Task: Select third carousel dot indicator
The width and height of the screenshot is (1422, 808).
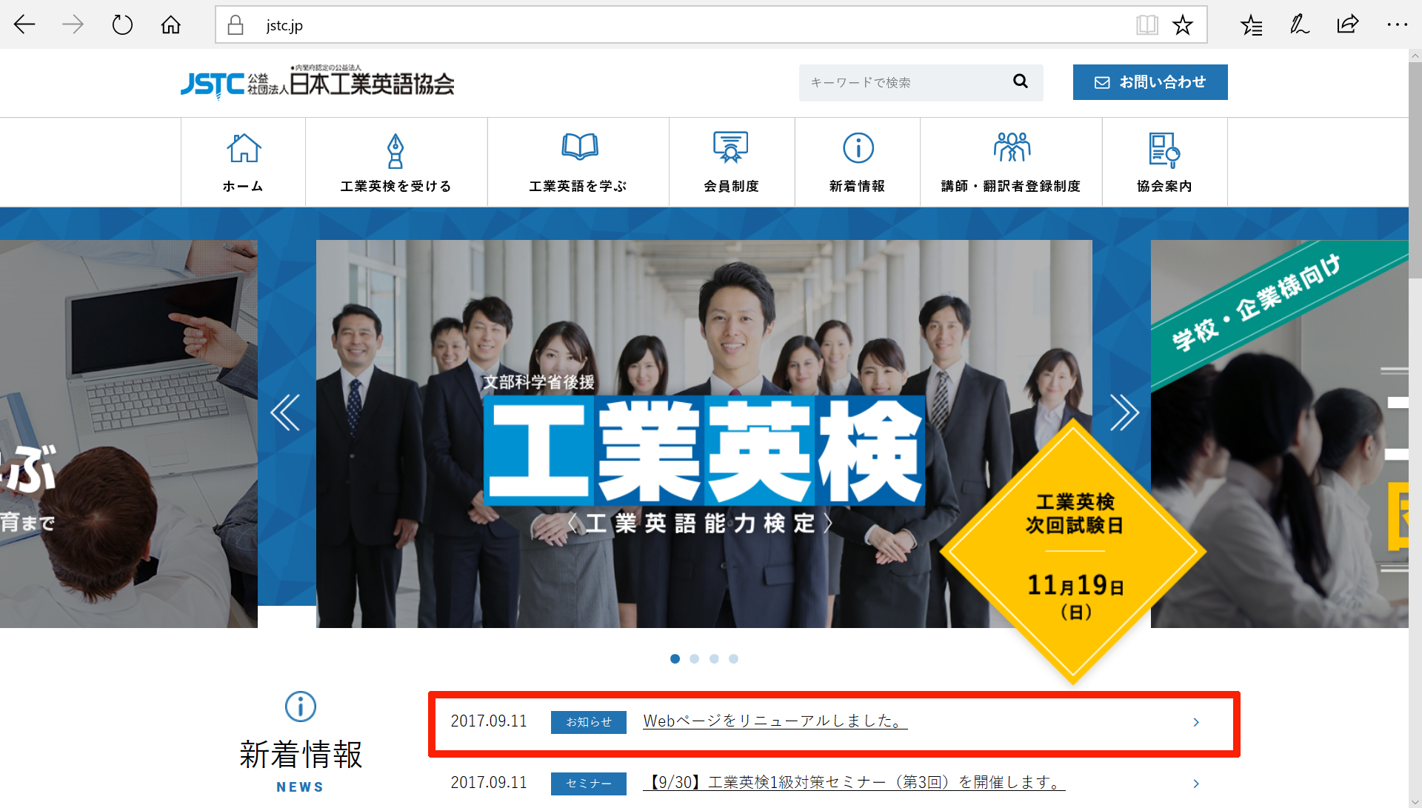Action: 714,658
